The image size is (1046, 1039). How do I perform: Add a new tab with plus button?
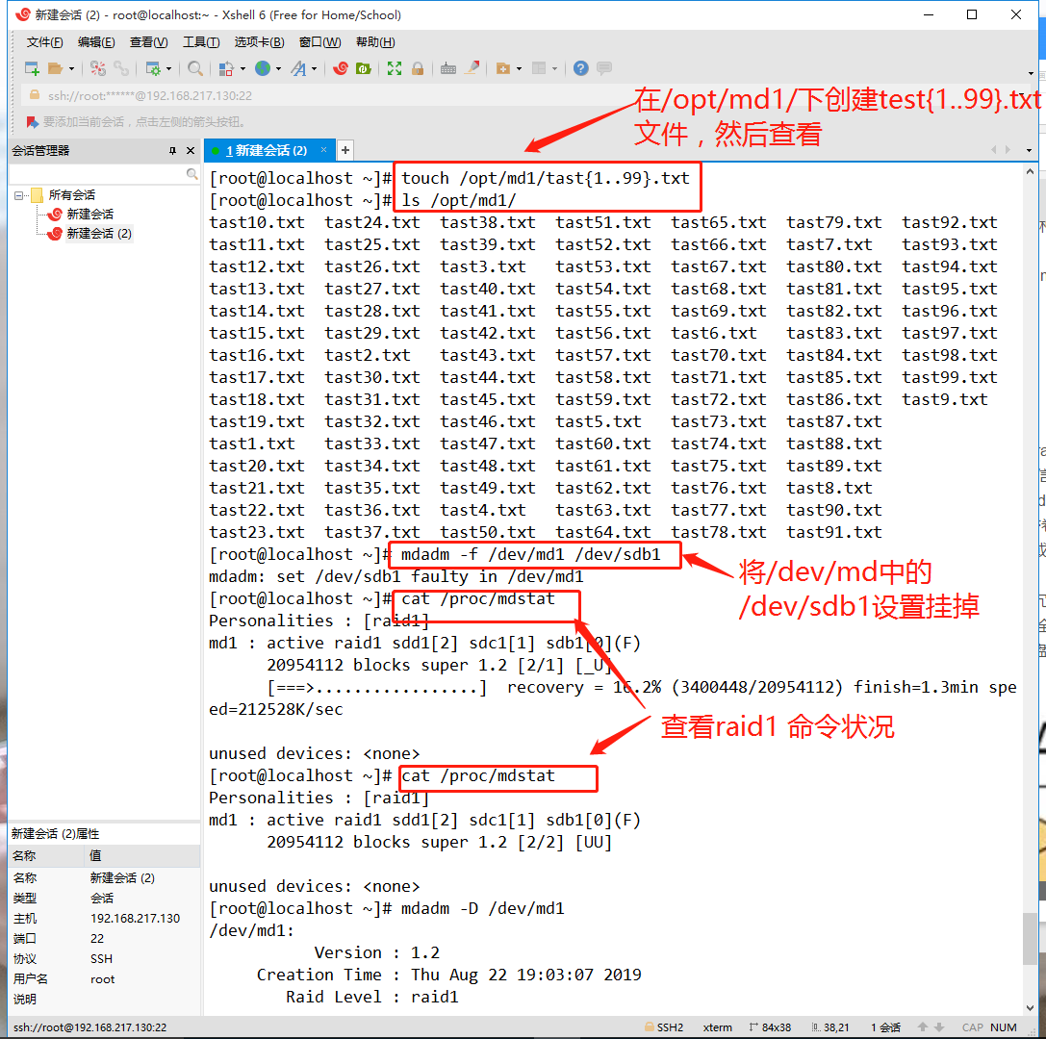pos(344,150)
